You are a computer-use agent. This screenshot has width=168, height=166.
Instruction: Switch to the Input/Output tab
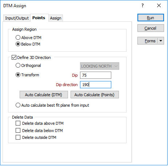17,18
